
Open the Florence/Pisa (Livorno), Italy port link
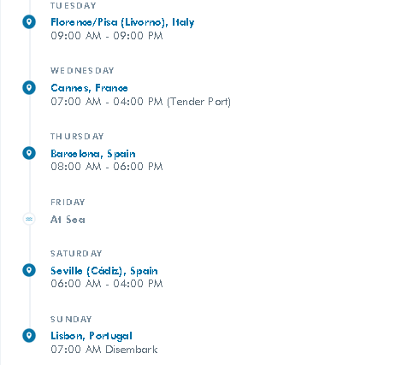[122, 22]
